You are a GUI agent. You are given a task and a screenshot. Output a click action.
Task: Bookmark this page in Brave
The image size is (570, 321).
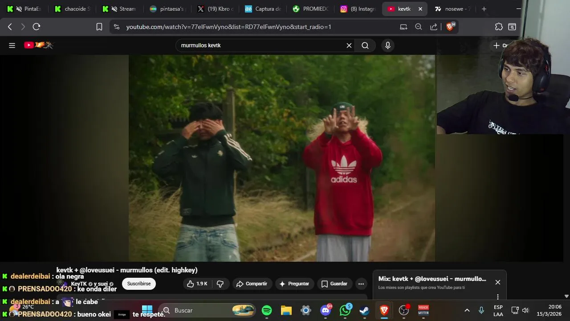click(99, 27)
